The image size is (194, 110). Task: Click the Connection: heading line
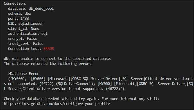point(15,4)
